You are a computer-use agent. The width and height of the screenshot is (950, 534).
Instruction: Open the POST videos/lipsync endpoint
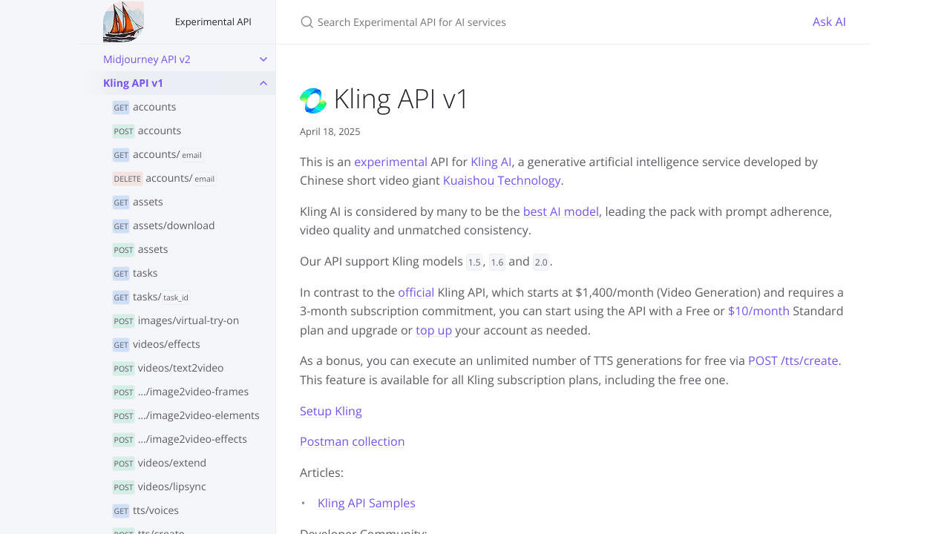(160, 487)
